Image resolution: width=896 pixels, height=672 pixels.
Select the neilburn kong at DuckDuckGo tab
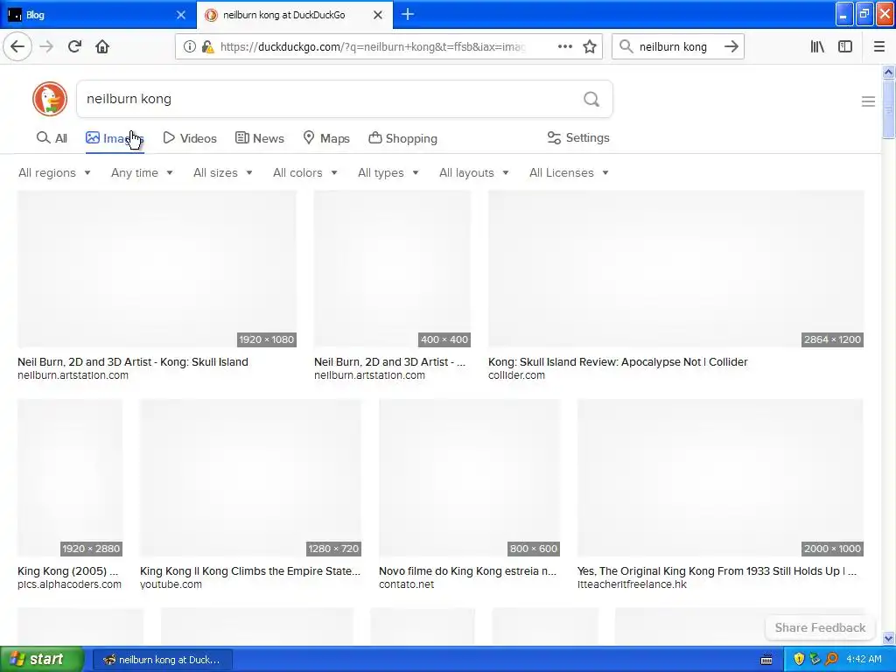click(x=294, y=15)
